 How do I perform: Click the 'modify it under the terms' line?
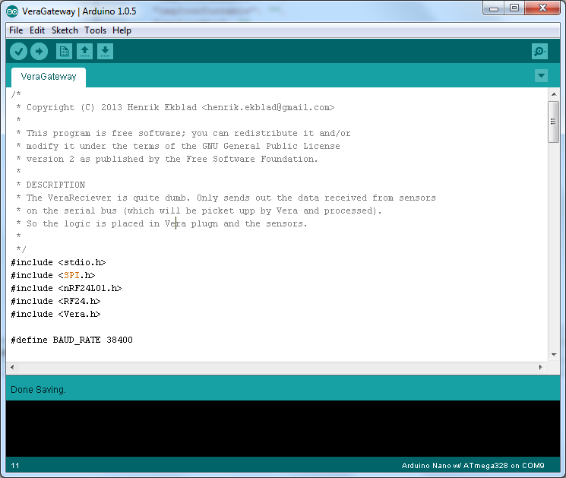178,146
